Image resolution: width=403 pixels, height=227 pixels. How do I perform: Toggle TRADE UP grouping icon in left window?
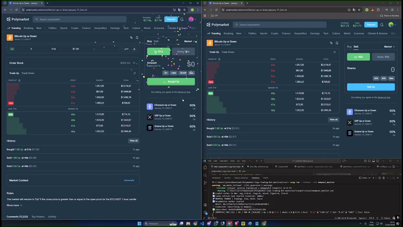[x=19, y=80]
